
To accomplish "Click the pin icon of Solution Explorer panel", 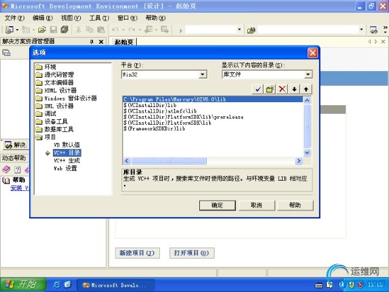I will (92, 42).
